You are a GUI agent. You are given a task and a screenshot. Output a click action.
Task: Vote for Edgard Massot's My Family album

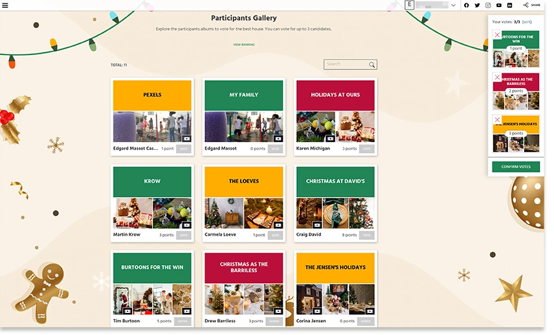[275, 148]
